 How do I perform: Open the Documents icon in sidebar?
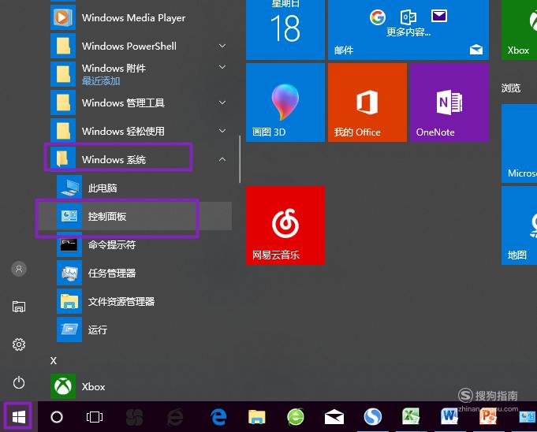coord(19,307)
